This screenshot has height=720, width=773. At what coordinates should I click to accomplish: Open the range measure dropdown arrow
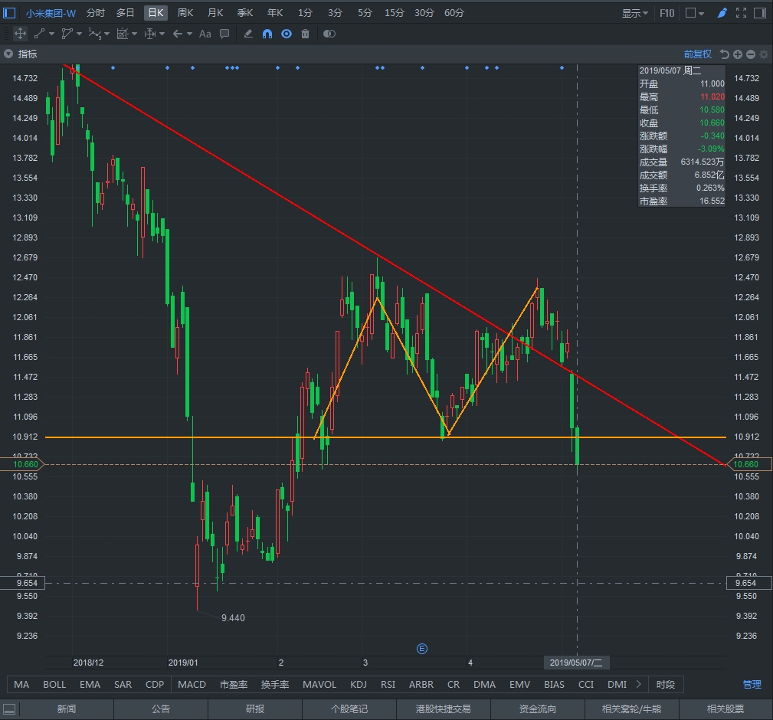click(162, 34)
